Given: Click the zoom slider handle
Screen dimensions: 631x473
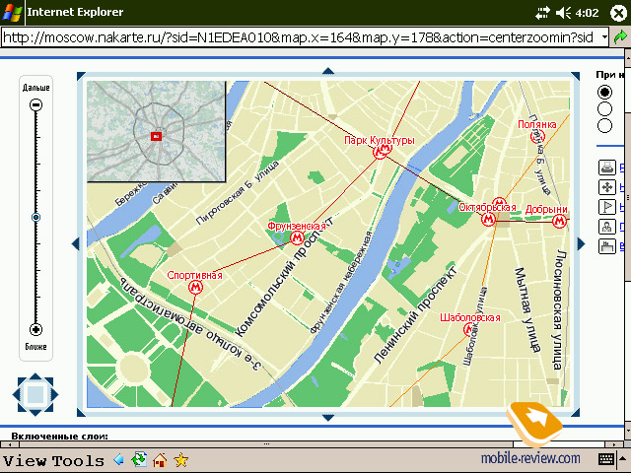Looking at the screenshot, I should coord(35,217).
